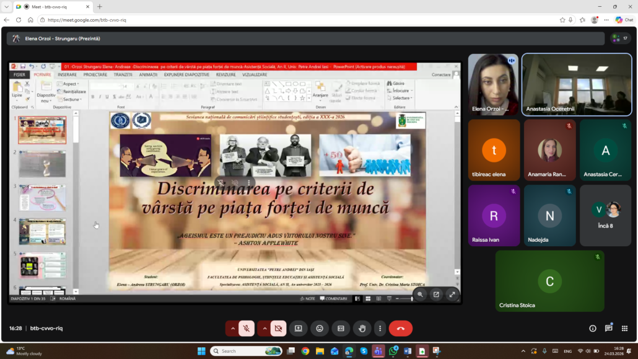Leave the call with red hang-up button

click(401, 329)
